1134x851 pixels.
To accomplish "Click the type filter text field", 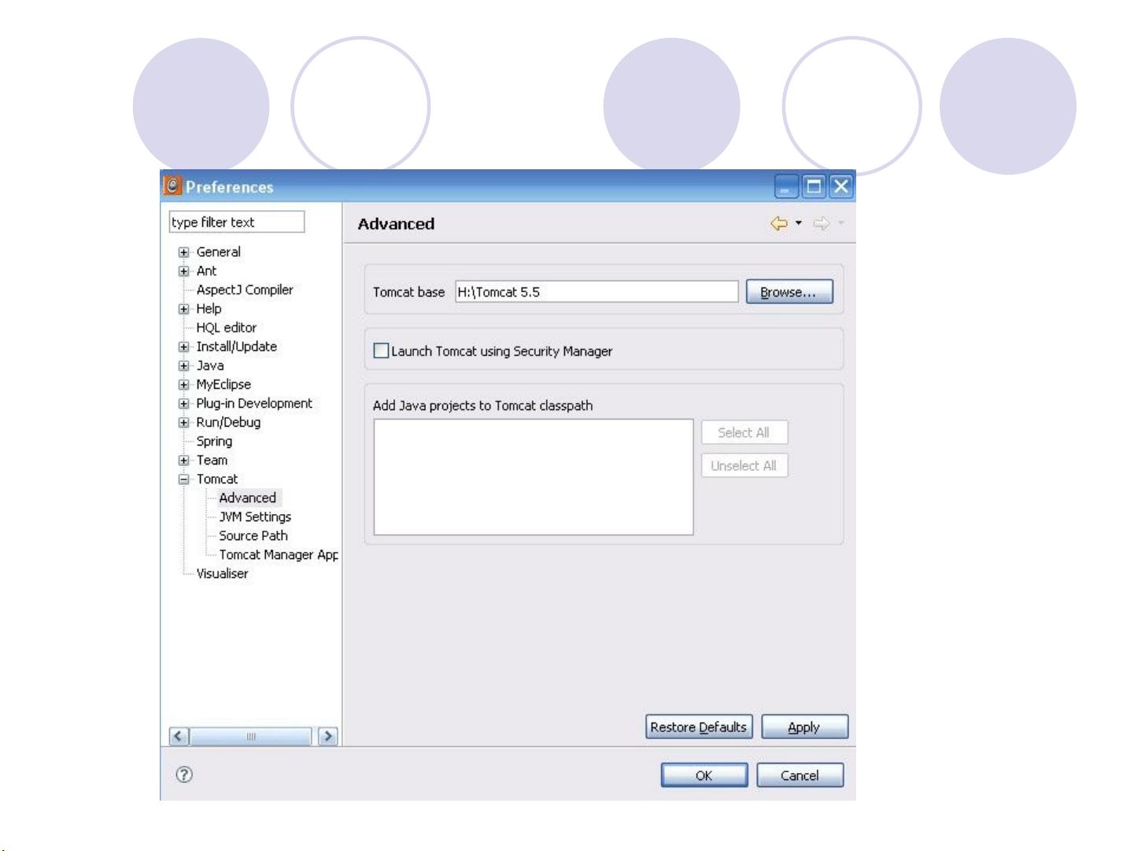I will tap(237, 222).
